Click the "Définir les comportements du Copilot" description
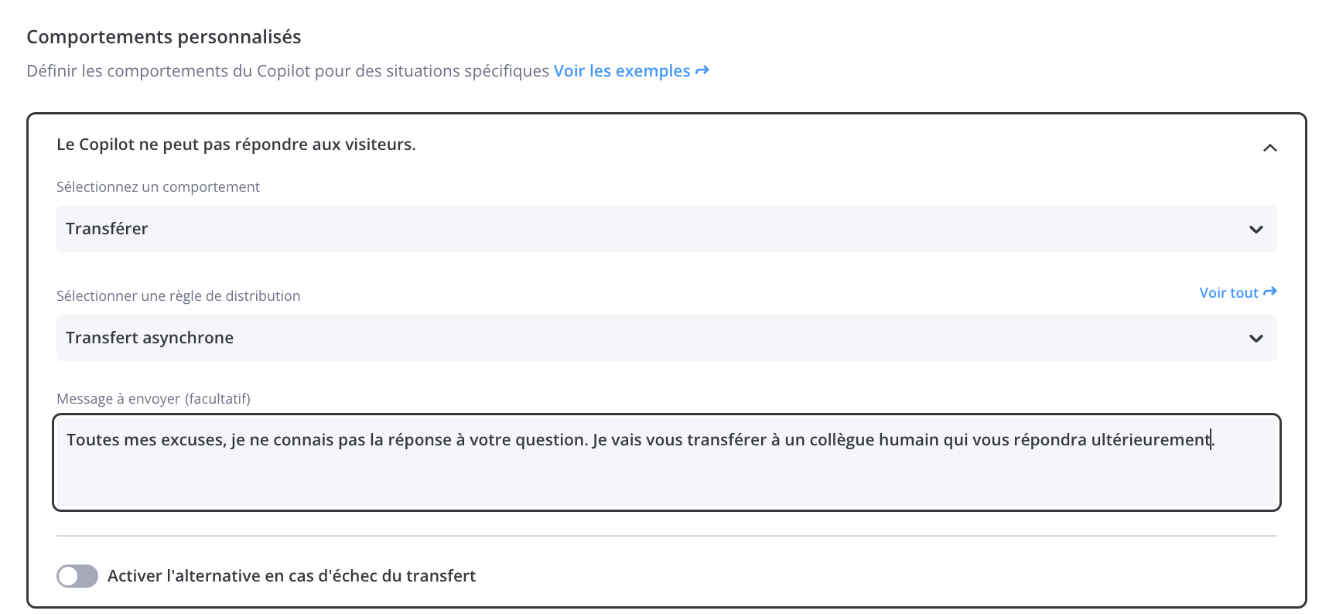 288,71
